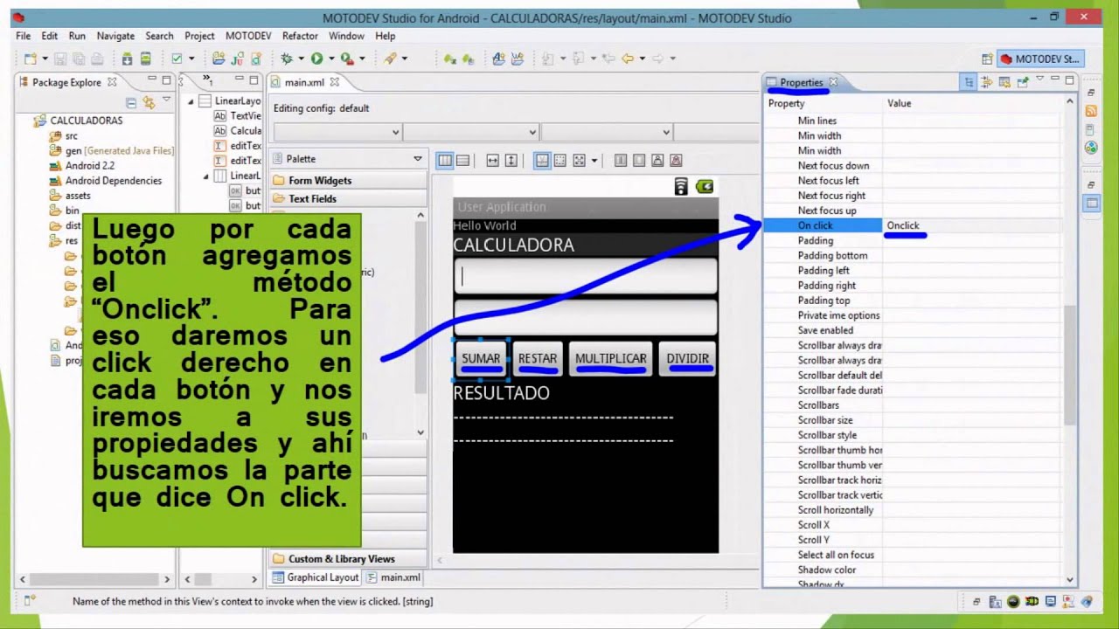
Task: Open the MOTODEV menu
Action: [x=248, y=36]
